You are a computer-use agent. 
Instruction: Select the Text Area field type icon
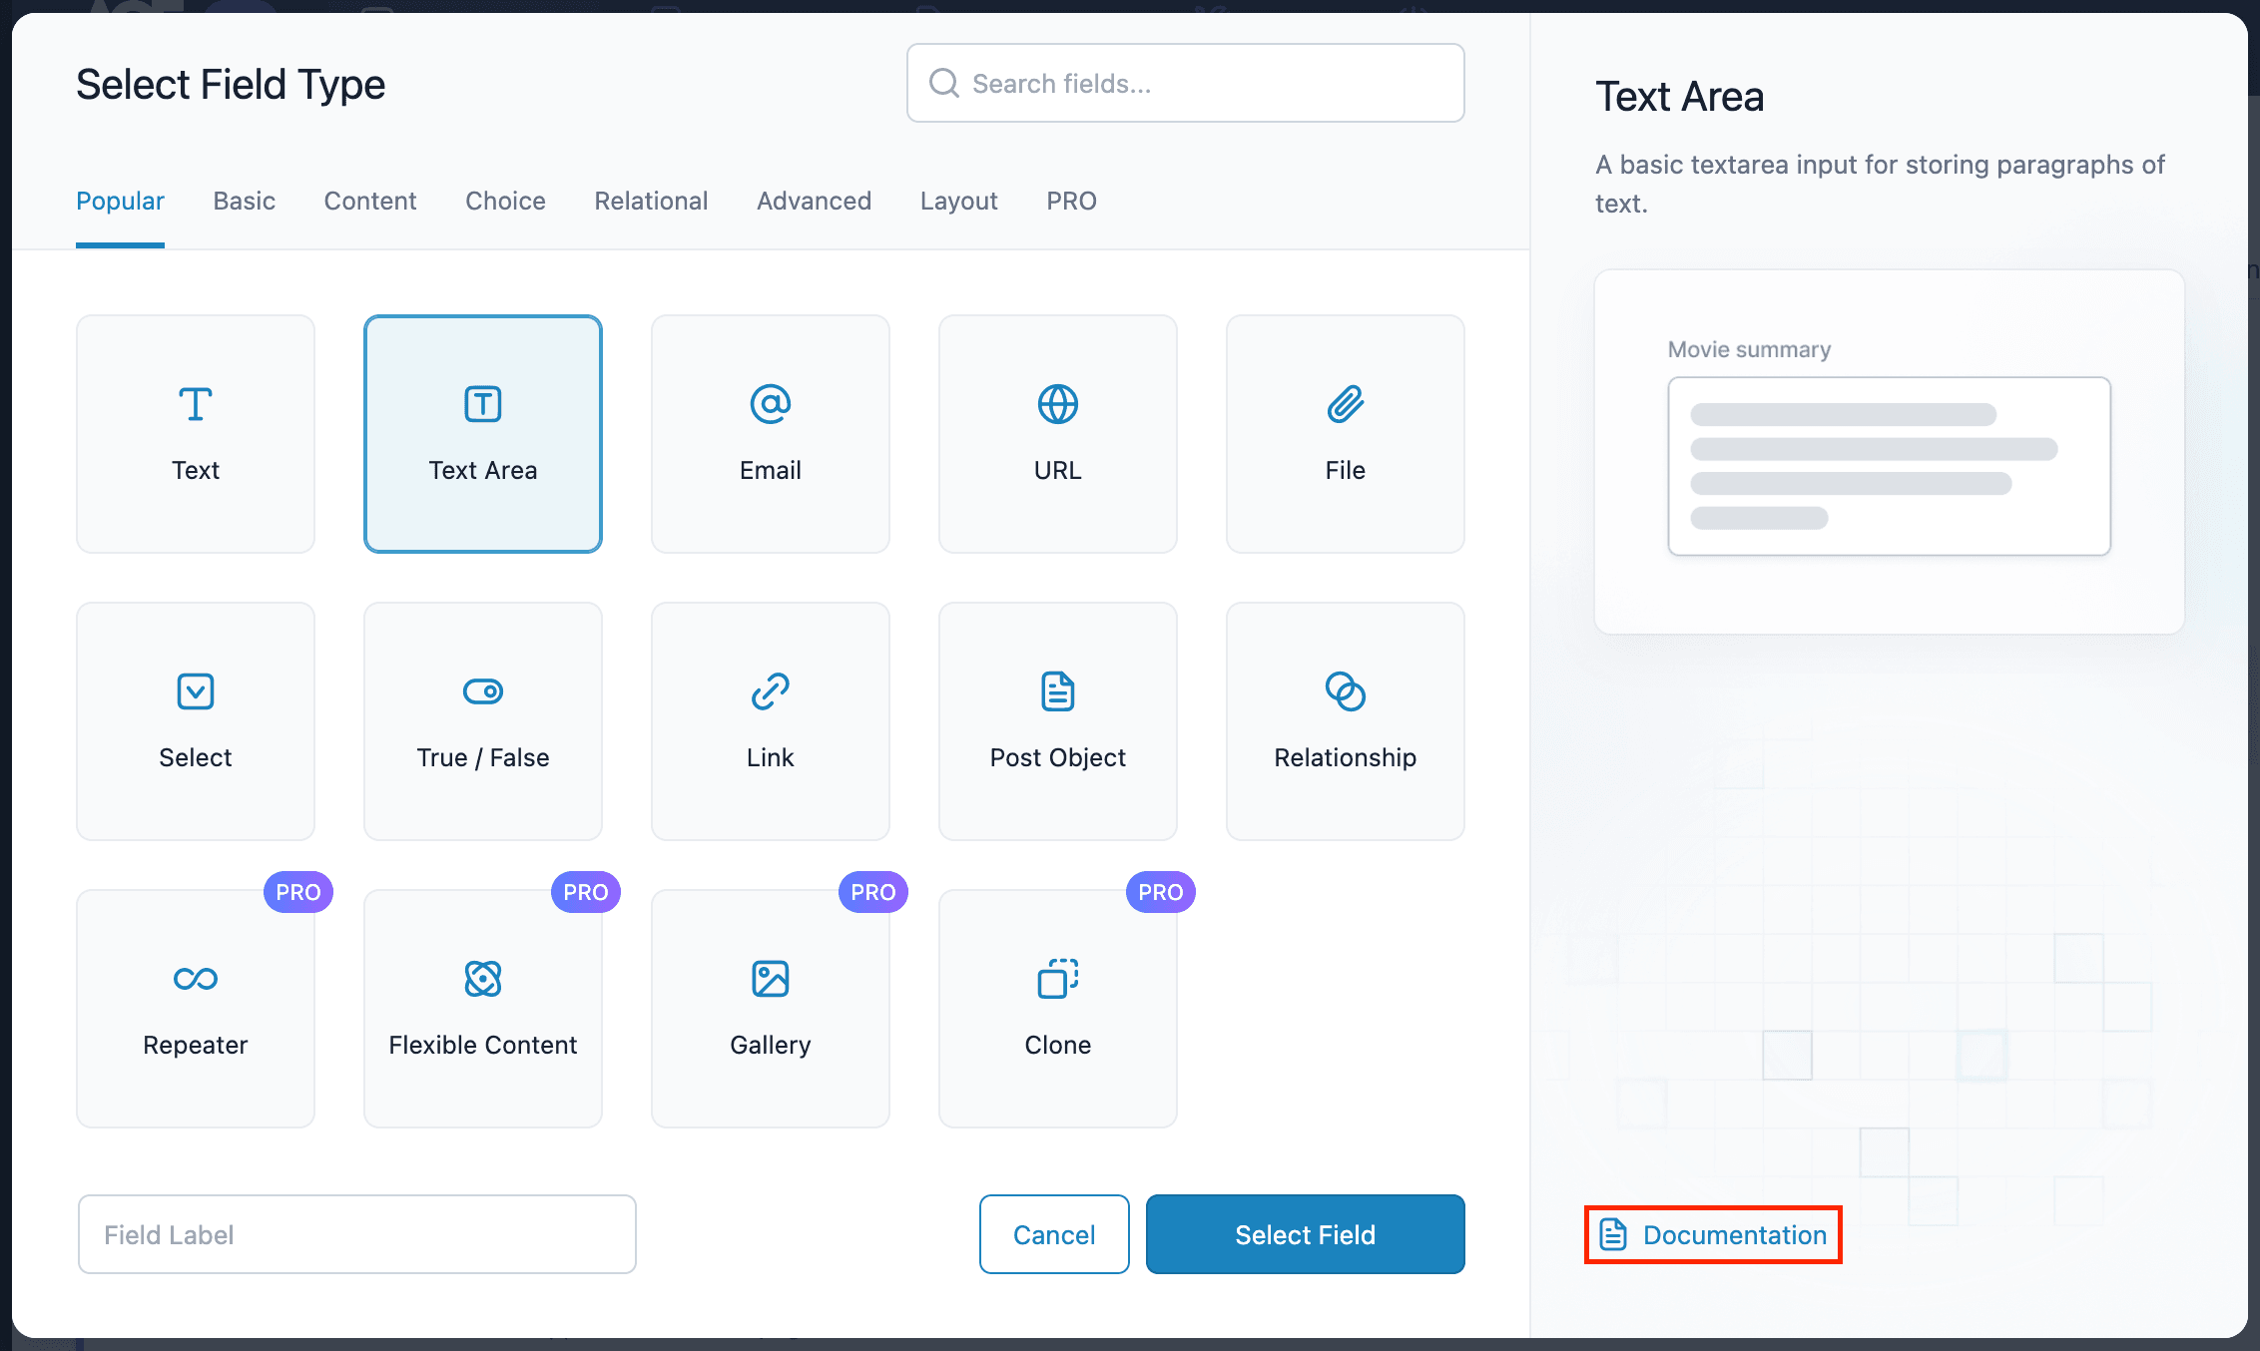tap(482, 404)
